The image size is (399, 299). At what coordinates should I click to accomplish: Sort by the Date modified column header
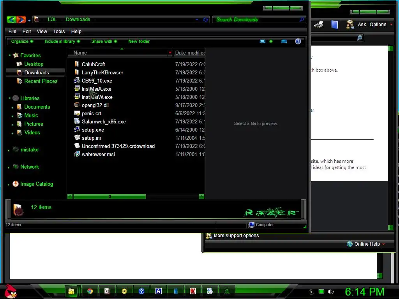tap(190, 53)
